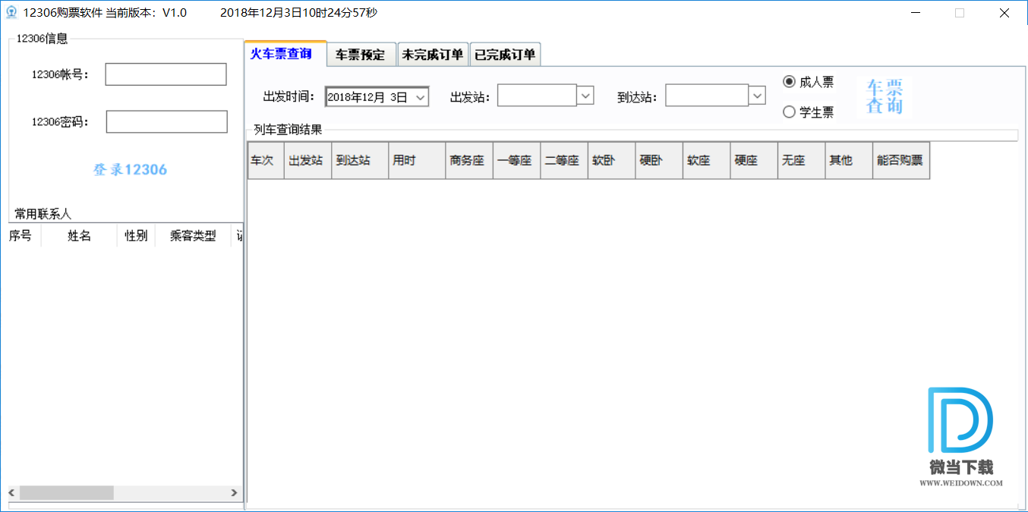This screenshot has height=512, width=1028.
Task: Click the 软卧 column header
Action: (x=612, y=161)
